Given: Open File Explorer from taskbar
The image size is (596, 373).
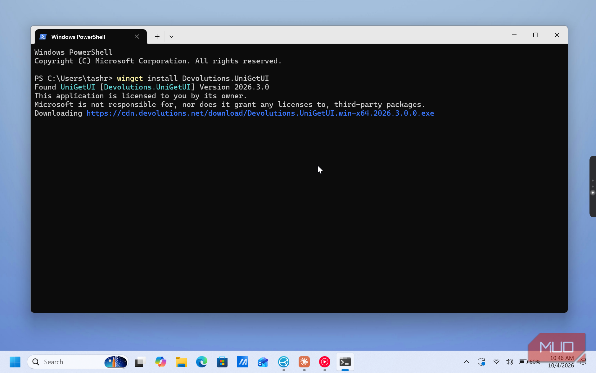Looking at the screenshot, I should point(181,362).
